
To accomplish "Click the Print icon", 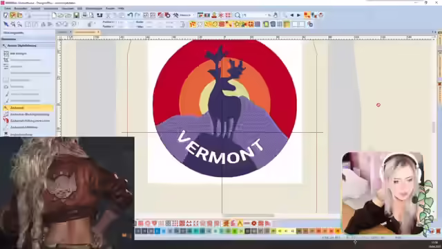I will [84, 15].
